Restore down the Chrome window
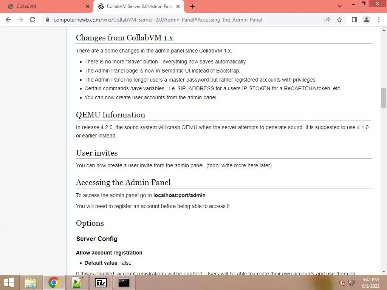Image resolution: width=387 pixels, height=290 pixels. coord(363,3)
